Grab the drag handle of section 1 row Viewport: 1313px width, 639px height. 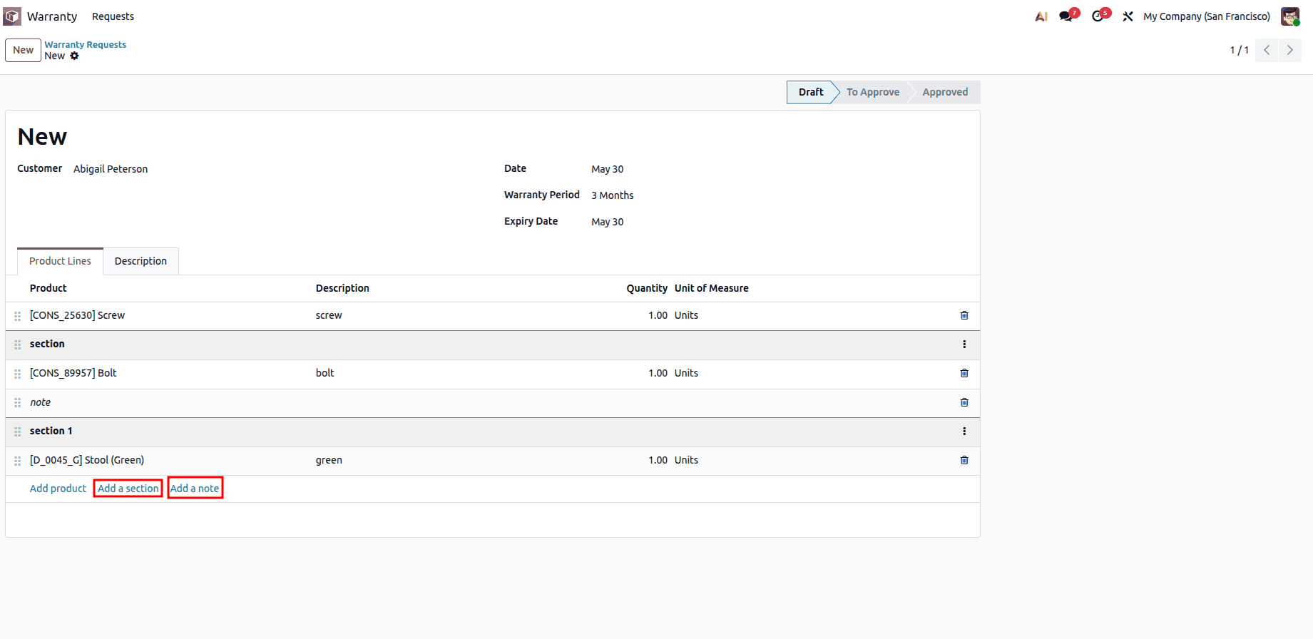[18, 431]
